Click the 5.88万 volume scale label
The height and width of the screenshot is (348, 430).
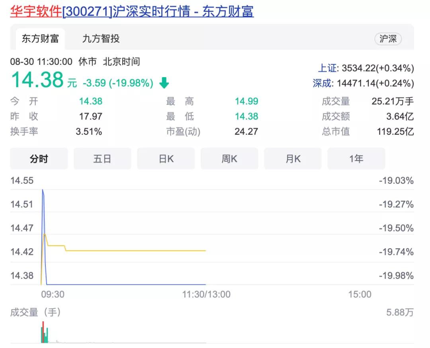400,312
